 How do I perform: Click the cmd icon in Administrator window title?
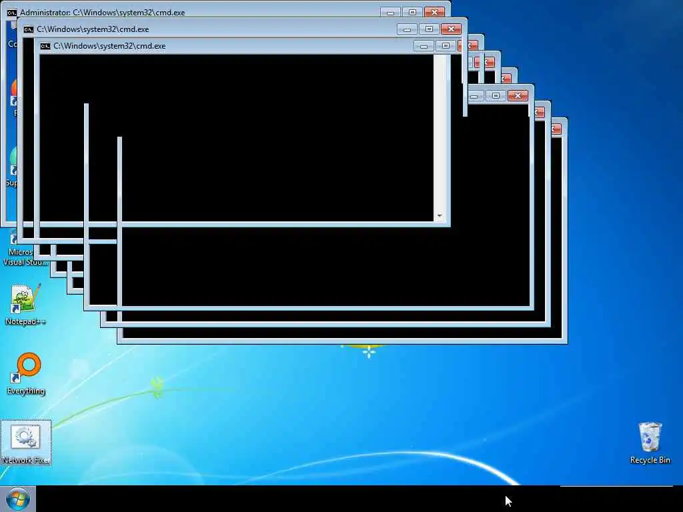click(x=12, y=13)
